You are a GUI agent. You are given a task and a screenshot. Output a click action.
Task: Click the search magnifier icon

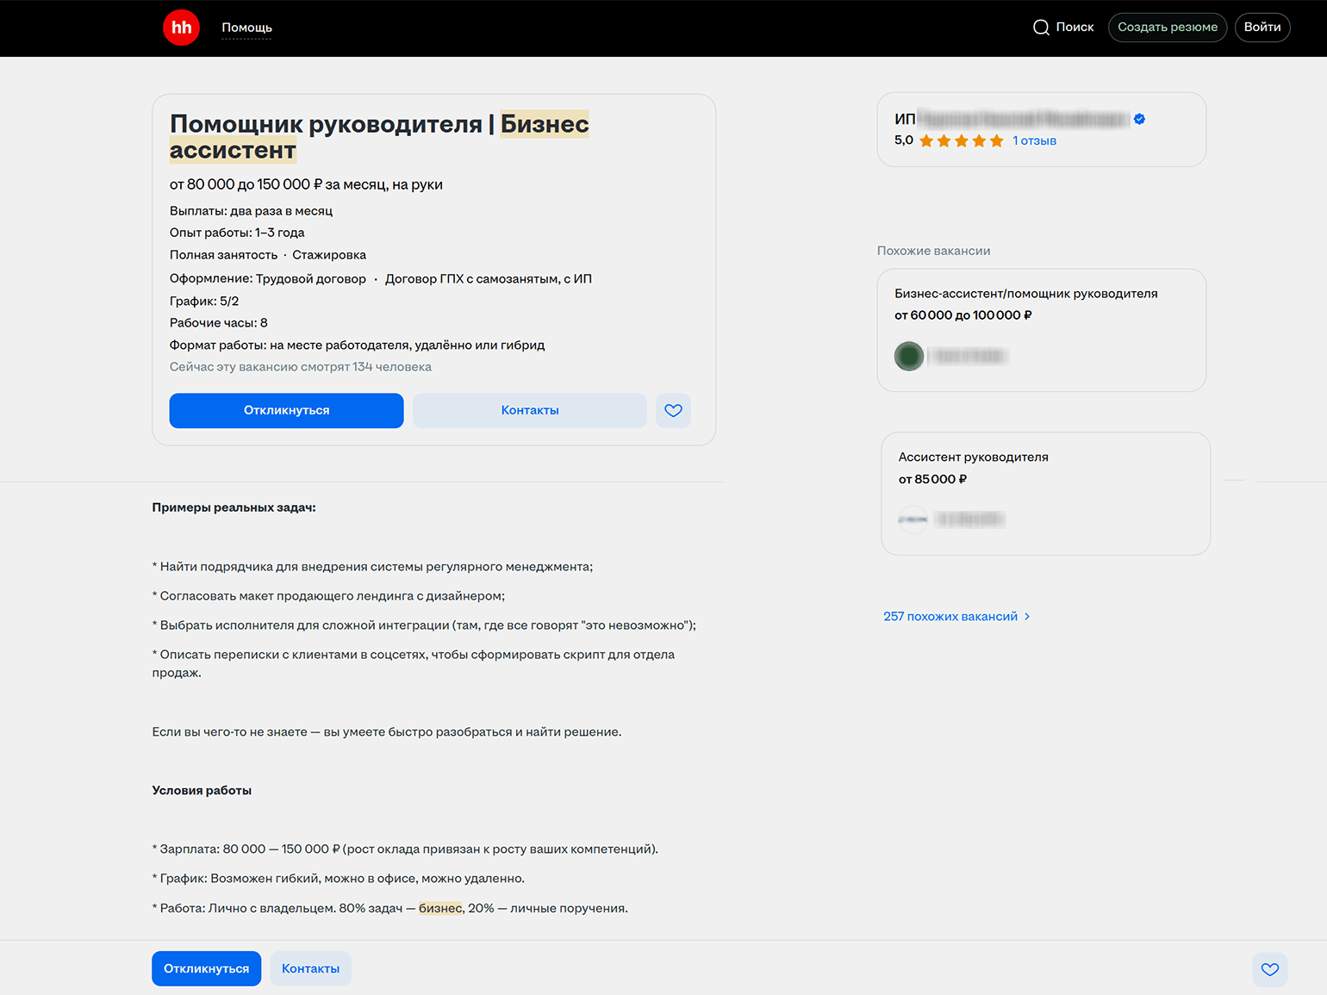click(1041, 28)
